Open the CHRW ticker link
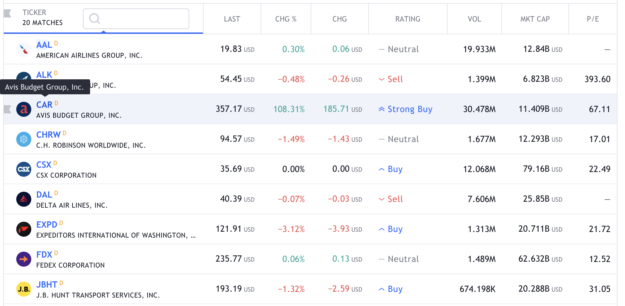Image resolution: width=625 pixels, height=306 pixels. pos(48,135)
